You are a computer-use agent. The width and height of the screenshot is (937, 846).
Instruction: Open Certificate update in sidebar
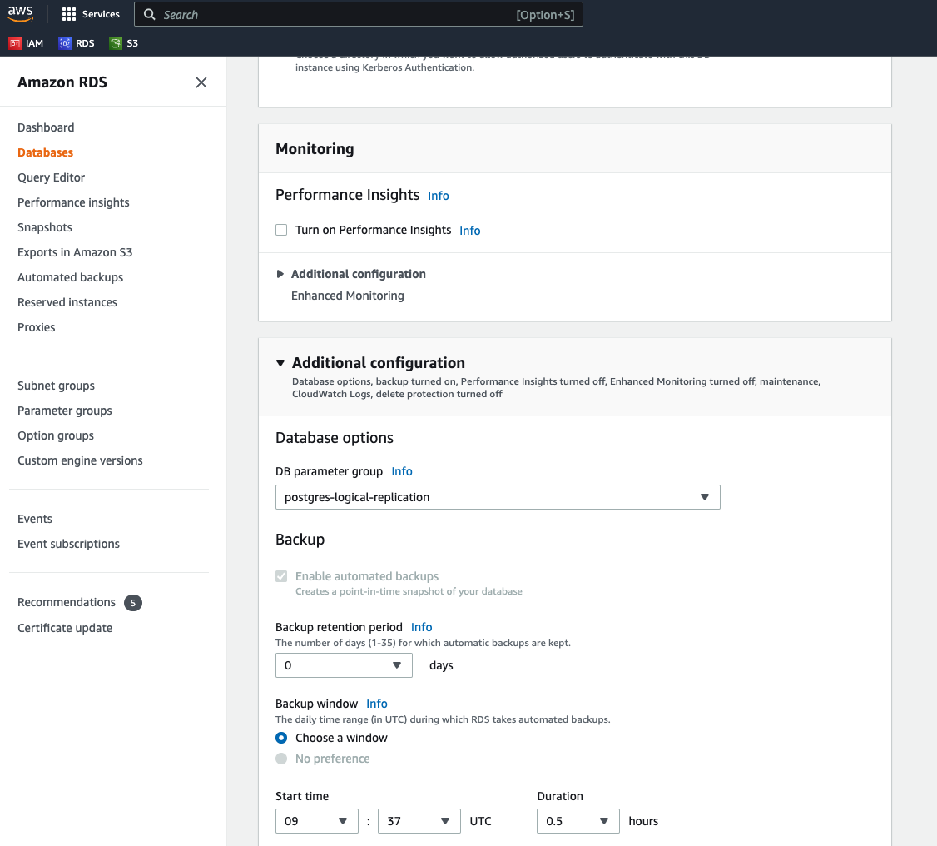pyautogui.click(x=65, y=628)
